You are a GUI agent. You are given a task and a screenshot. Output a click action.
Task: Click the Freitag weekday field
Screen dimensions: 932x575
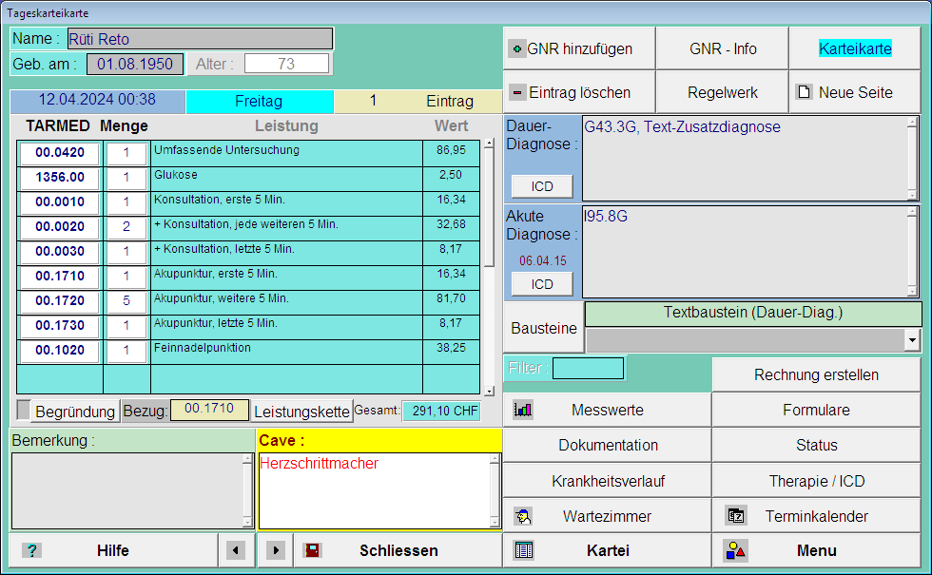click(x=259, y=101)
